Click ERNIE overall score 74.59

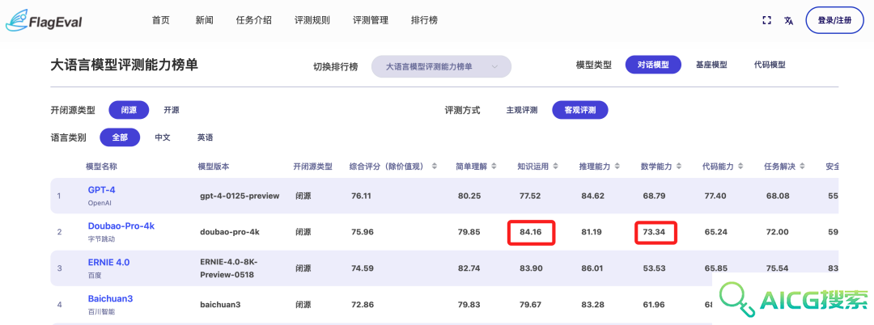tap(363, 268)
